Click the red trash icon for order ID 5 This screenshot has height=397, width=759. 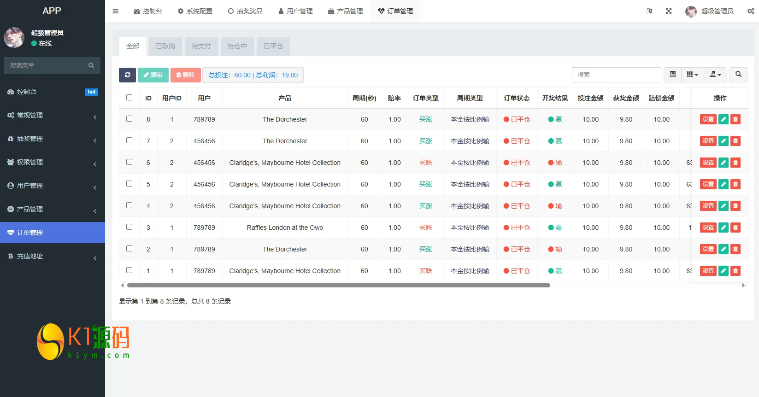point(735,184)
